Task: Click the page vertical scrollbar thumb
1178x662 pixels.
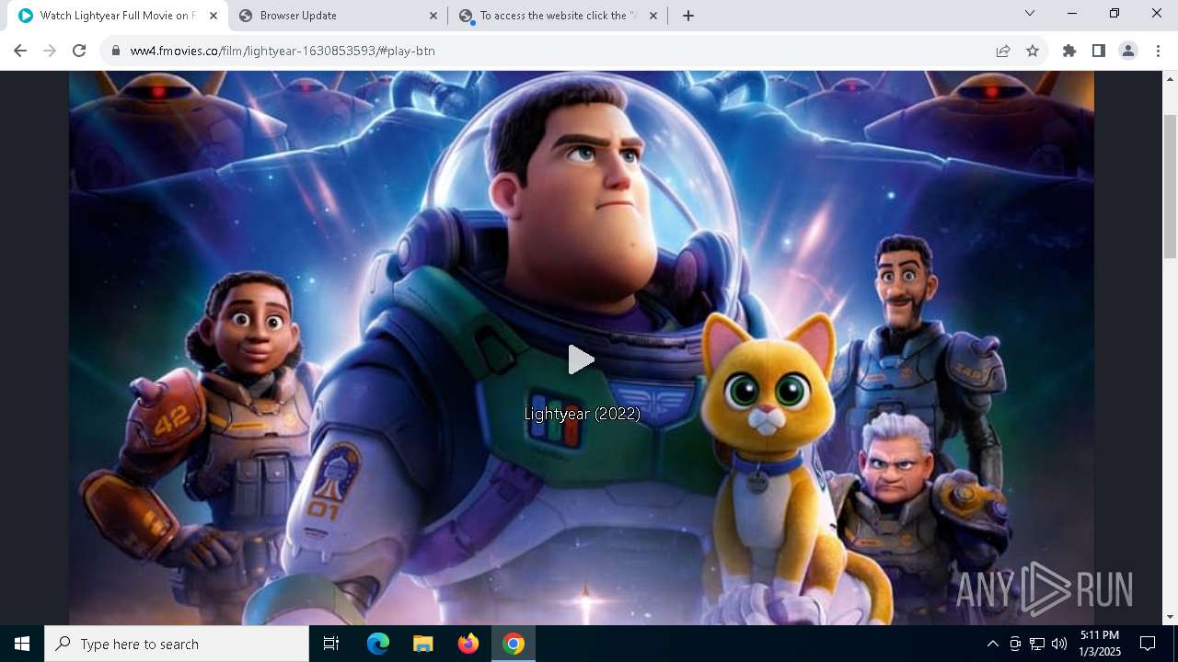Action: click(x=1170, y=187)
